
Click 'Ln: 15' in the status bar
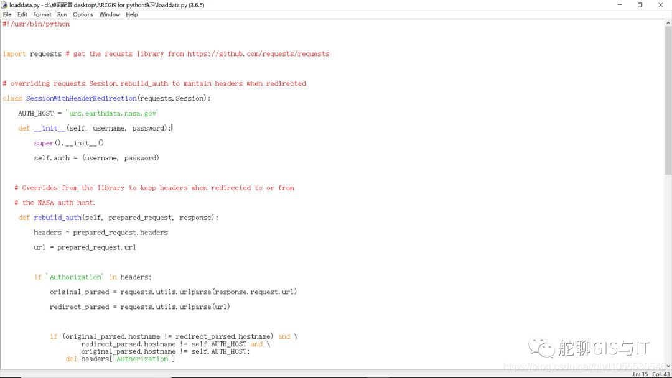coord(640,374)
